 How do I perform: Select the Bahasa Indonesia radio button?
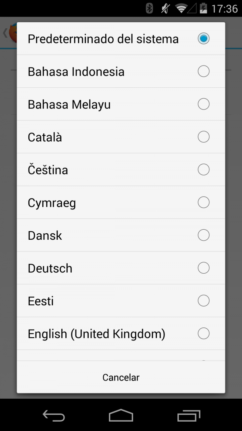[204, 72]
